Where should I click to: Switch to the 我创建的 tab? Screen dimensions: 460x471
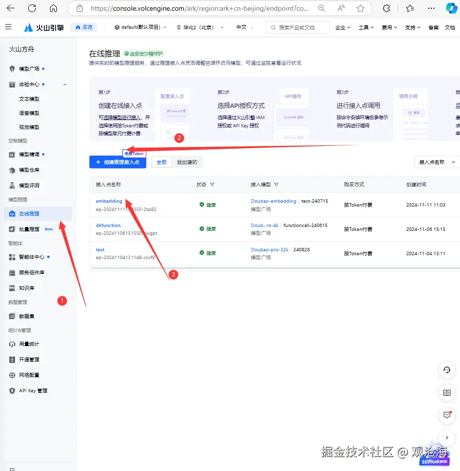pyautogui.click(x=187, y=162)
